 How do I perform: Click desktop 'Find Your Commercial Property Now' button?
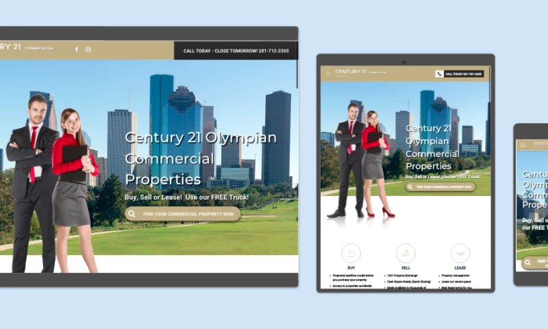(183, 214)
